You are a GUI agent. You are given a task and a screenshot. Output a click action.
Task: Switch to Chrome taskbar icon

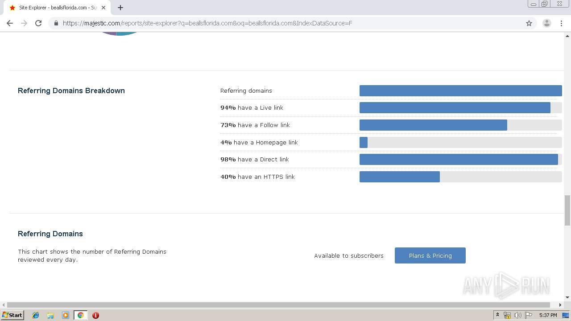[x=80, y=315]
